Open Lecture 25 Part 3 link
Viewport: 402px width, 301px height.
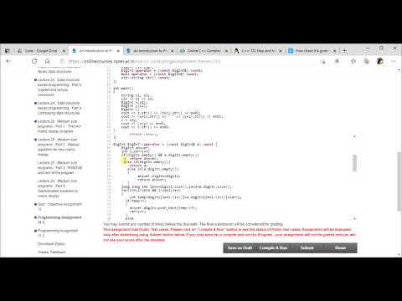(59, 167)
